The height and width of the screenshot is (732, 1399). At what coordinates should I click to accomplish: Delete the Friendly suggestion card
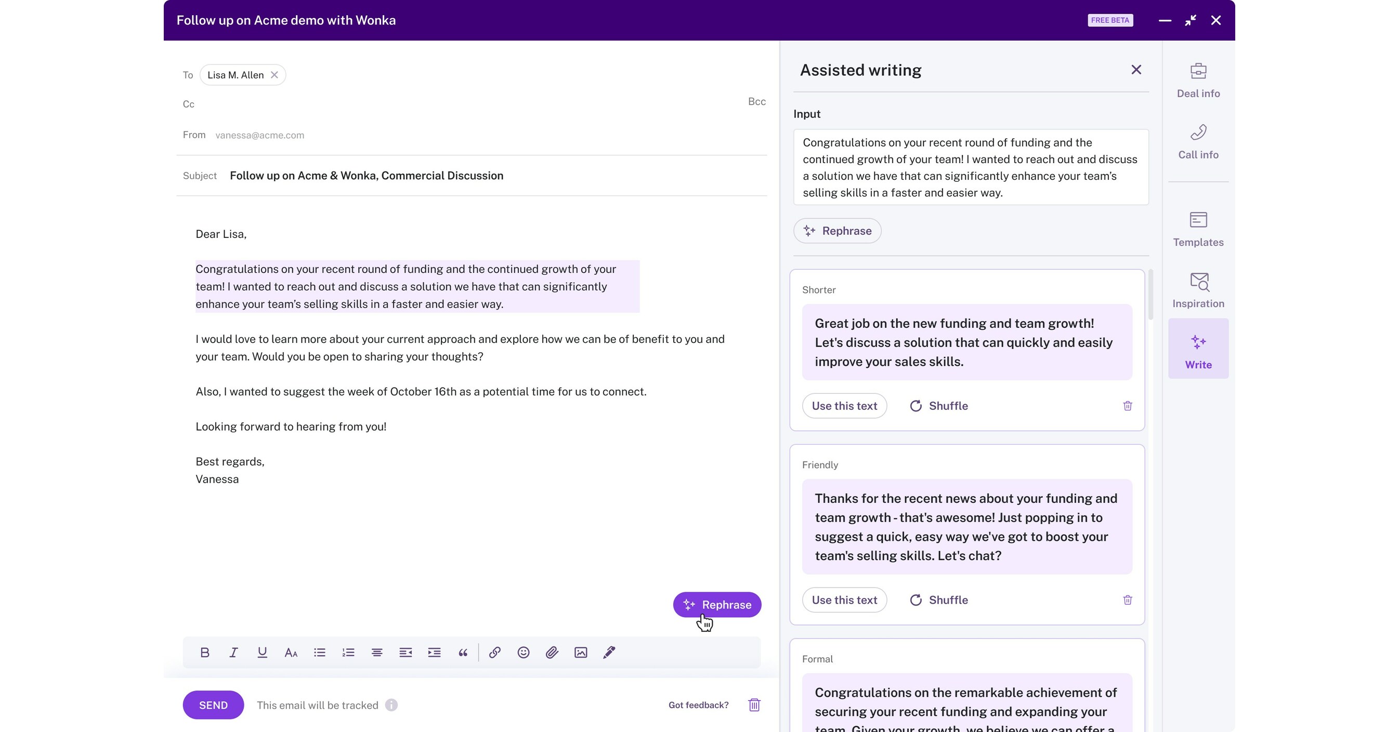pyautogui.click(x=1128, y=600)
